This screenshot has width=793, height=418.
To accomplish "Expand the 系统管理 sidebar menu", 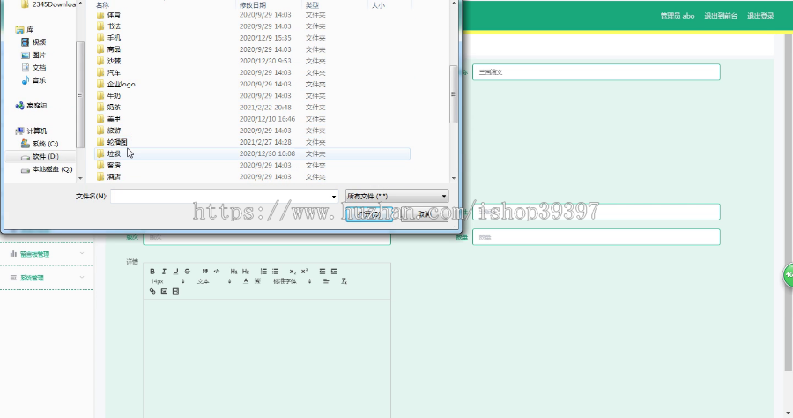I will pos(46,278).
